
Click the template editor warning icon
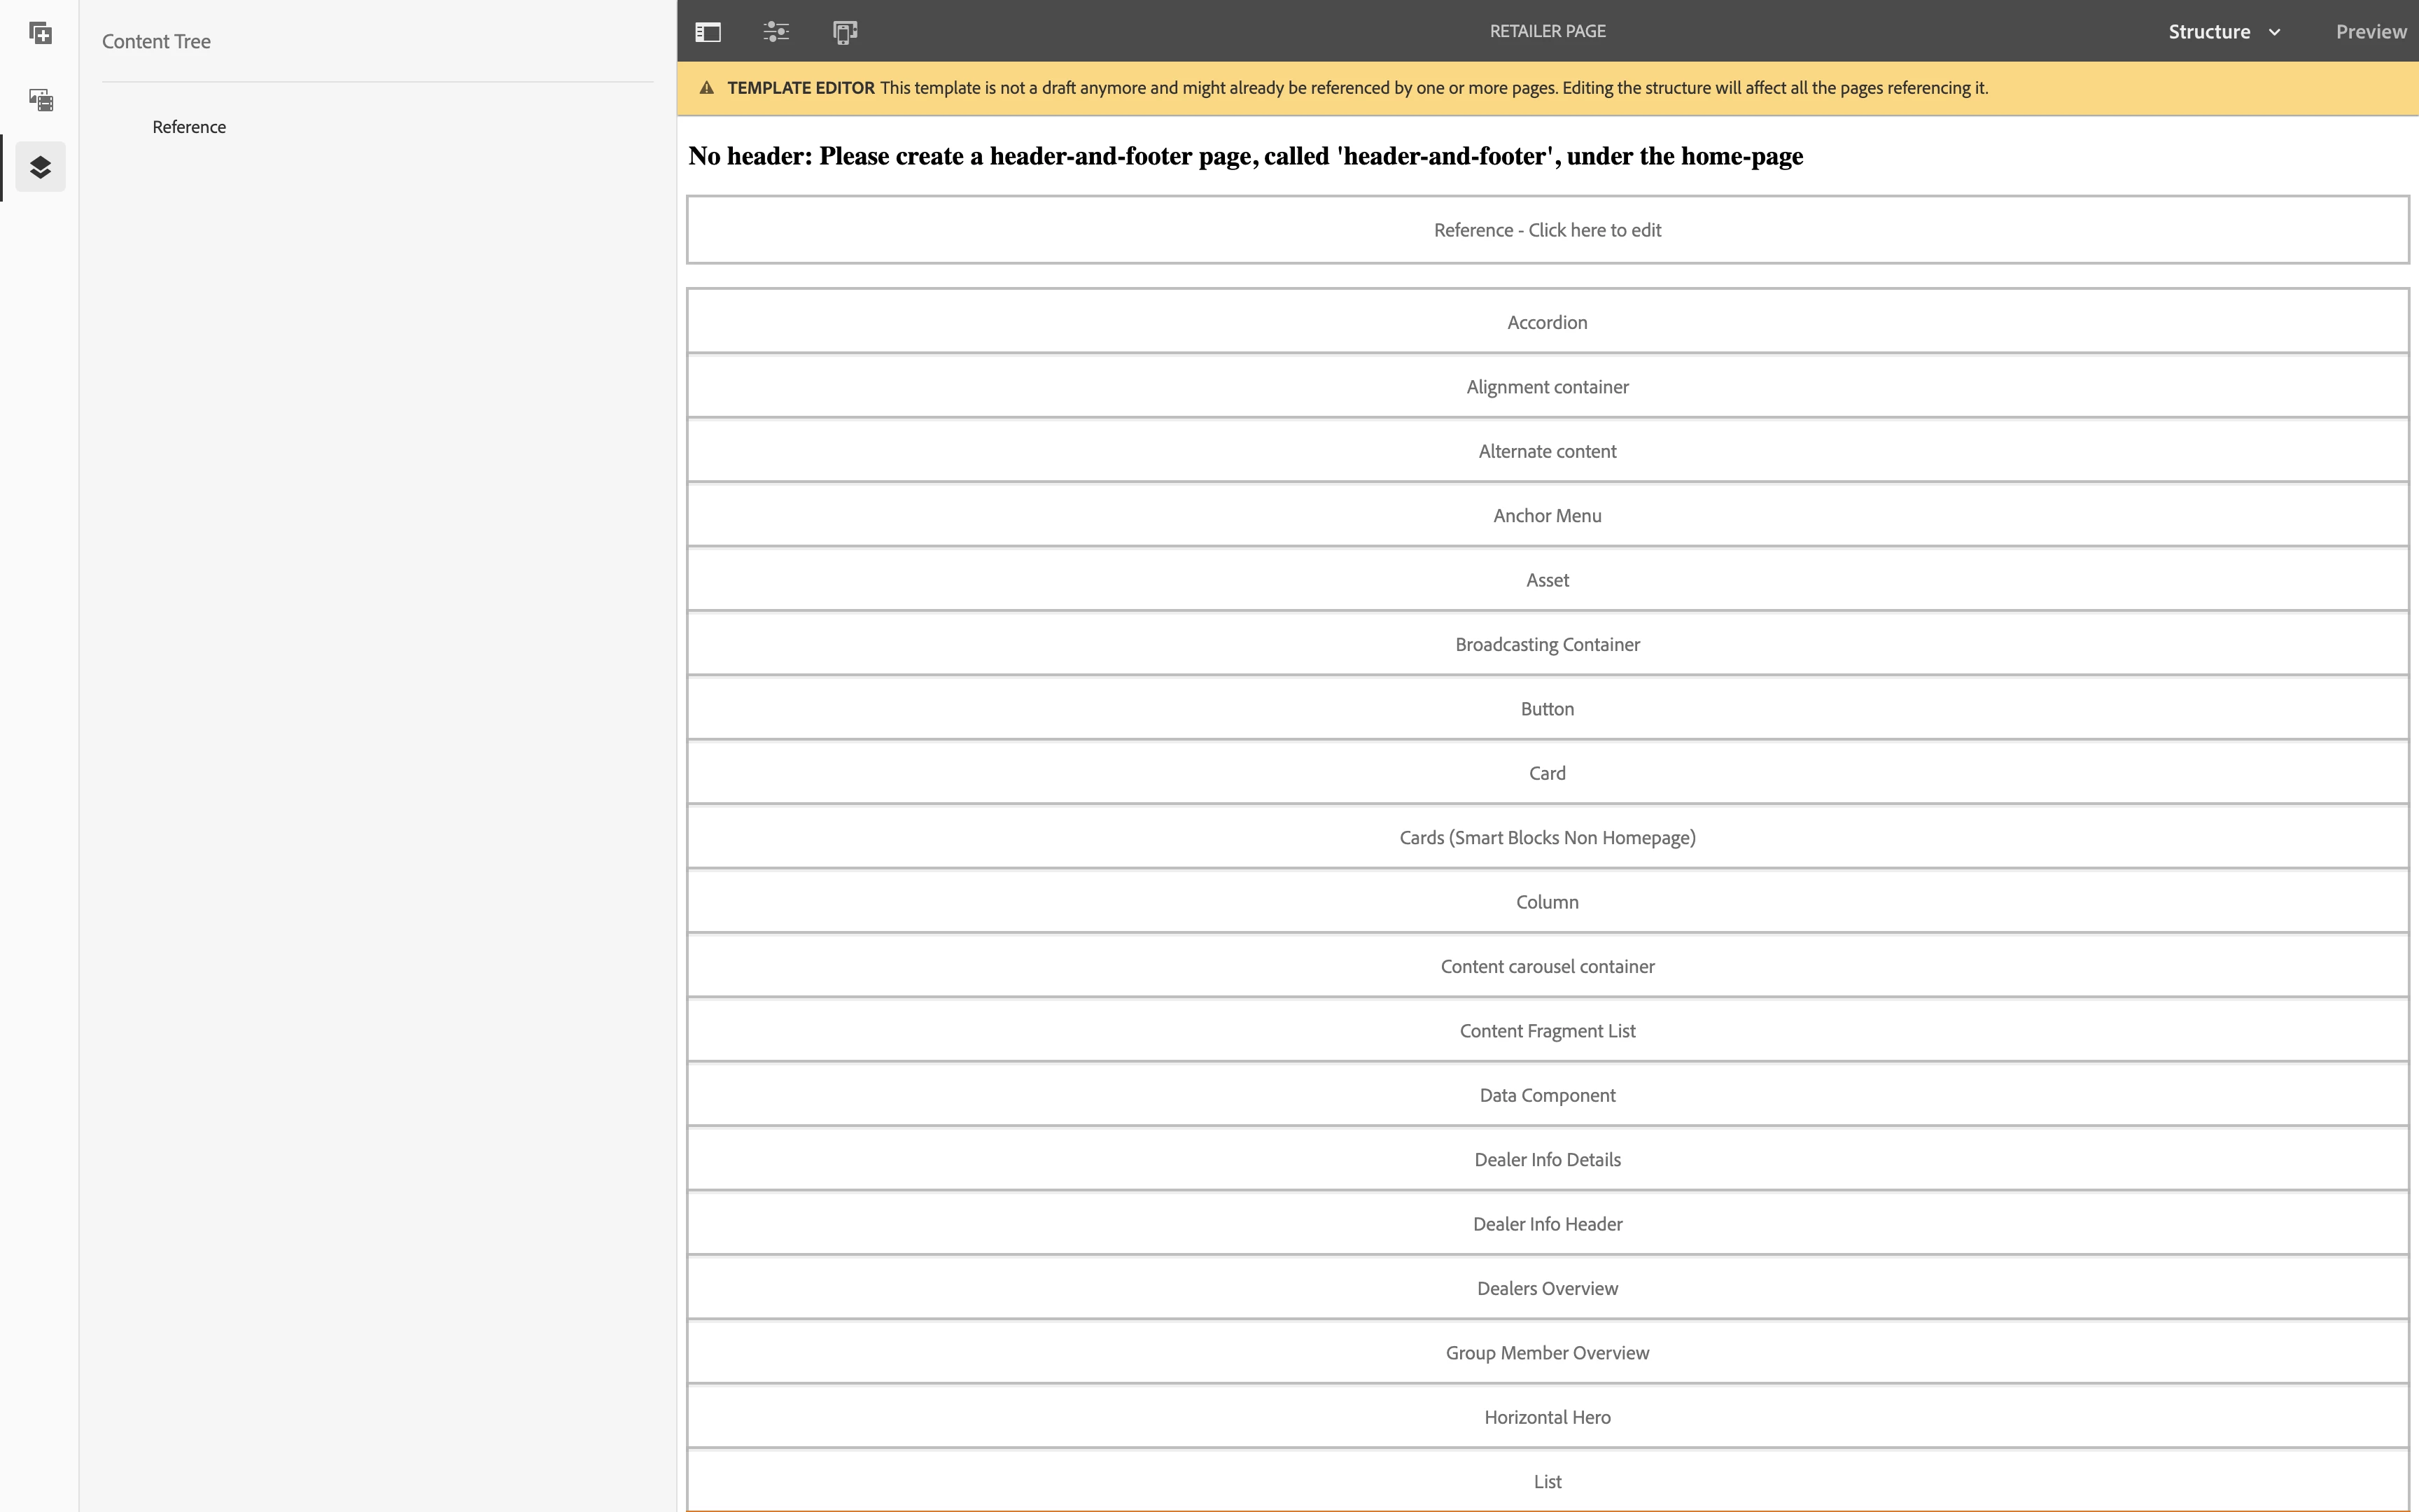click(707, 88)
